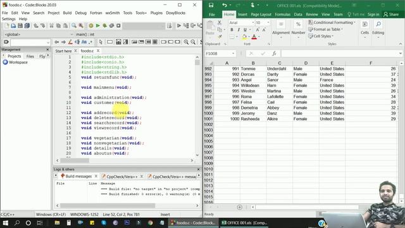Open the Format as Table dropdown

[325, 30]
